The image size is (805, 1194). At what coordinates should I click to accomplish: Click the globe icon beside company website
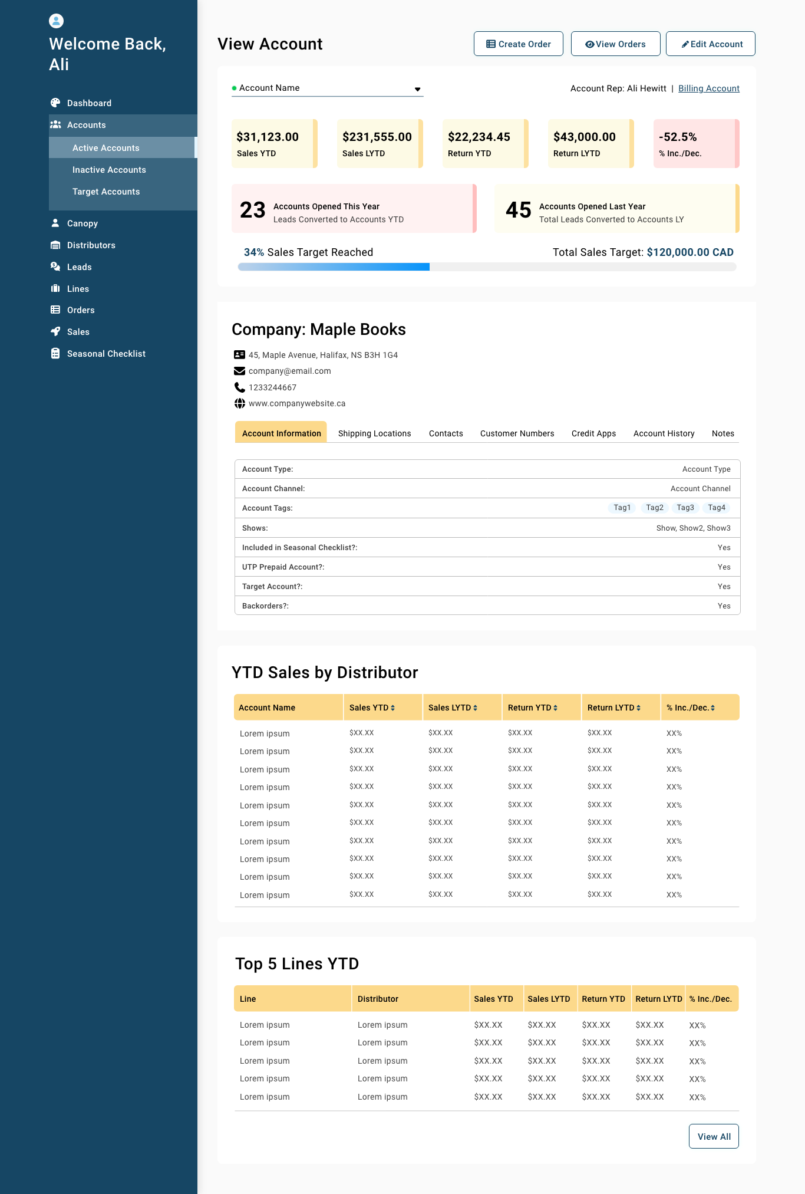pos(239,403)
